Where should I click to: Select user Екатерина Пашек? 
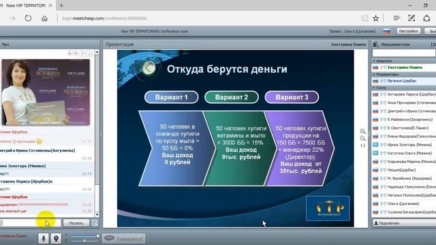coord(404,67)
